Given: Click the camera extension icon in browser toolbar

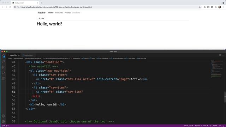Looking at the screenshot, I should tap(204, 7).
